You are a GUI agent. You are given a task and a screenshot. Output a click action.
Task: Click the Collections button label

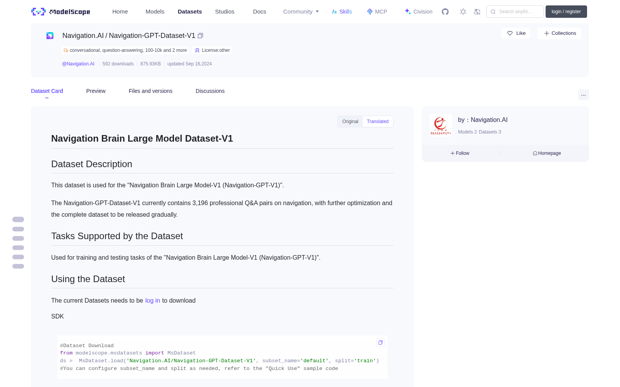tap(564, 33)
